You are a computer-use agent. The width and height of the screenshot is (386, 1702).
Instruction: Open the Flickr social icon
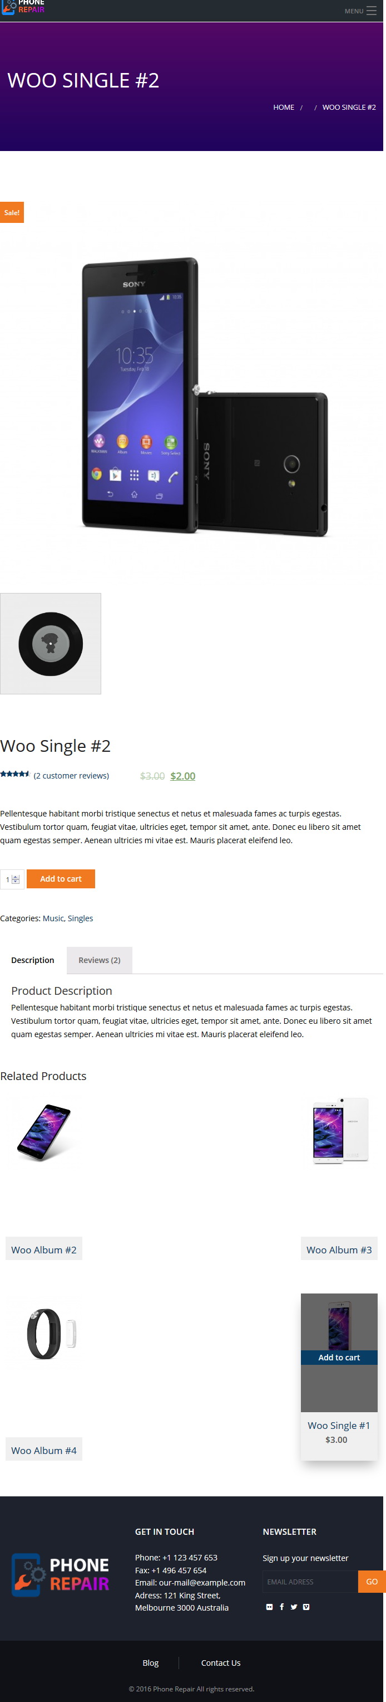point(269,1606)
